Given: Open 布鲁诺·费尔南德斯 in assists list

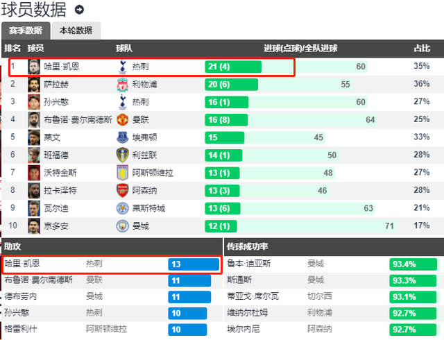Looking at the screenshot, I should [38, 280].
